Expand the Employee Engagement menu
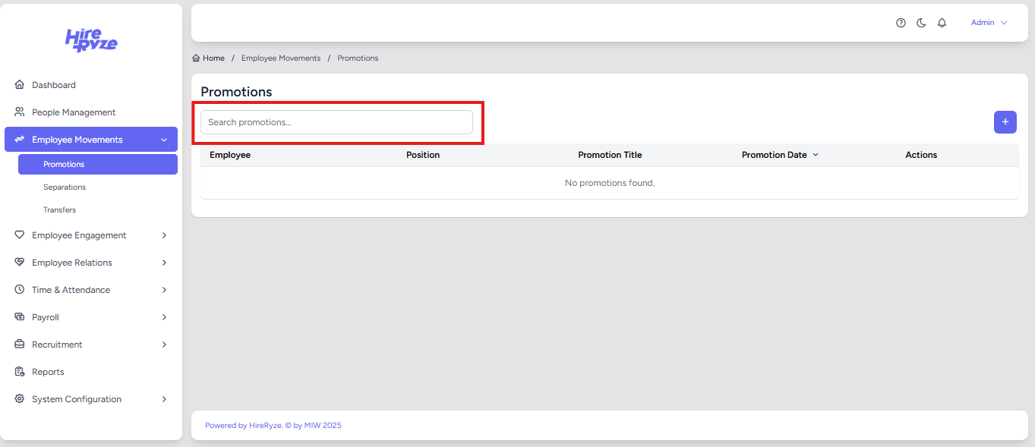Viewport: 1035px width, 447px height. tap(164, 235)
